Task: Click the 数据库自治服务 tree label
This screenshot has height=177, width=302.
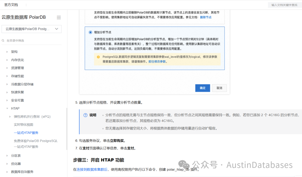Action: pyautogui.click(x=22, y=172)
